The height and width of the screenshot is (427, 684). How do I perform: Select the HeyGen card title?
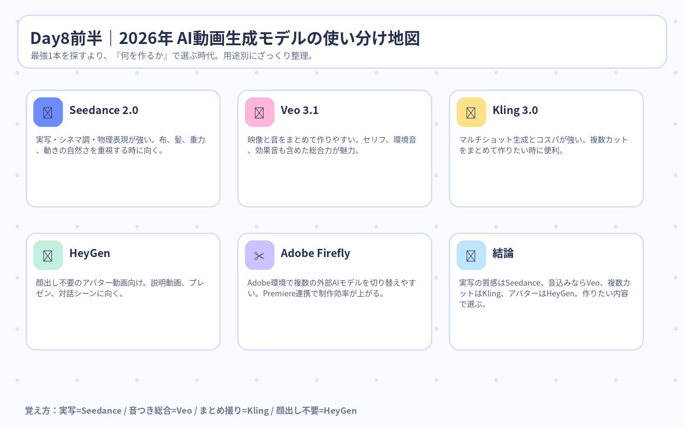tap(90, 253)
